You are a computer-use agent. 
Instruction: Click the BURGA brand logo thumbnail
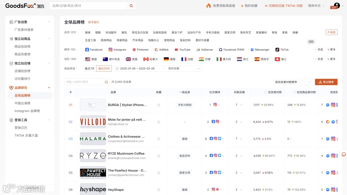(x=93, y=105)
